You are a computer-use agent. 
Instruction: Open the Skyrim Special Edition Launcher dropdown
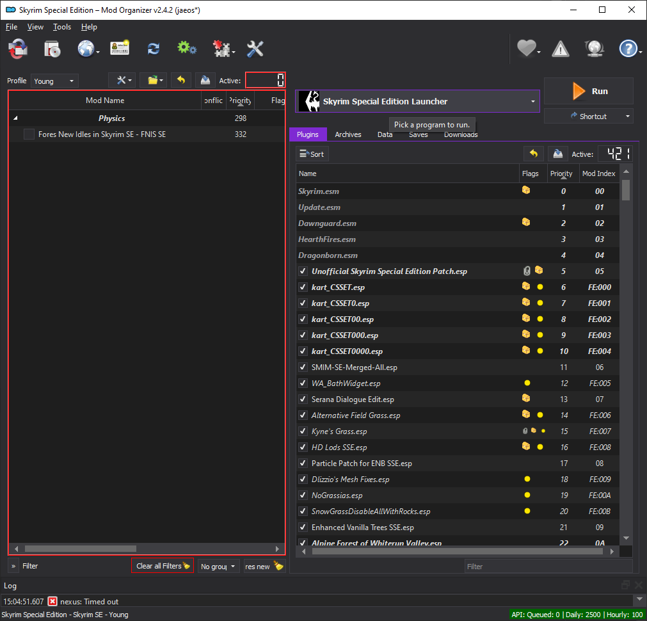click(418, 101)
